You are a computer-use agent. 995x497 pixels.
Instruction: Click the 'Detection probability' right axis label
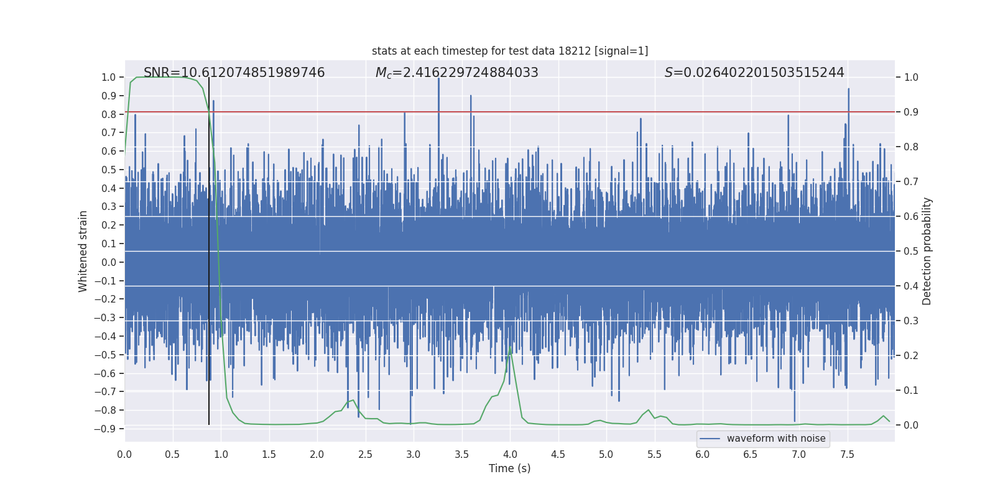click(927, 251)
